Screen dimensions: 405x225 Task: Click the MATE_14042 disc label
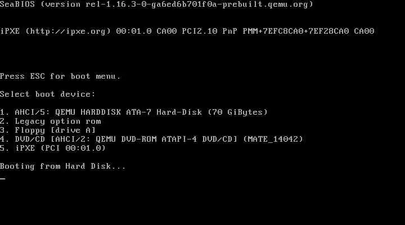(x=273, y=139)
